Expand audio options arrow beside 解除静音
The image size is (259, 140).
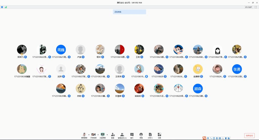tap(89, 134)
